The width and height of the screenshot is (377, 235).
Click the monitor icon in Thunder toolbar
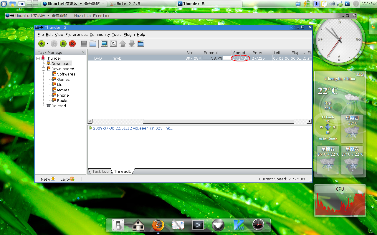tap(104, 44)
